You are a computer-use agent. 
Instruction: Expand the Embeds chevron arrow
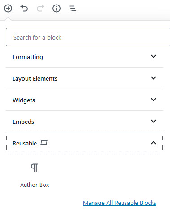[153, 121]
